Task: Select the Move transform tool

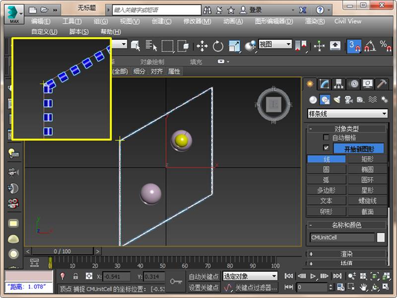Action: pyautogui.click(x=202, y=46)
